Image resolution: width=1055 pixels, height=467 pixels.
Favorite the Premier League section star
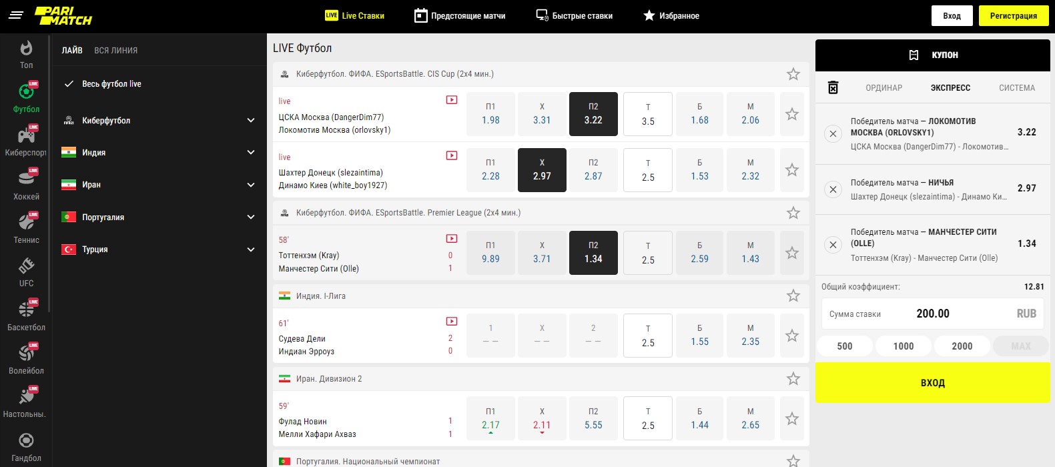793,213
